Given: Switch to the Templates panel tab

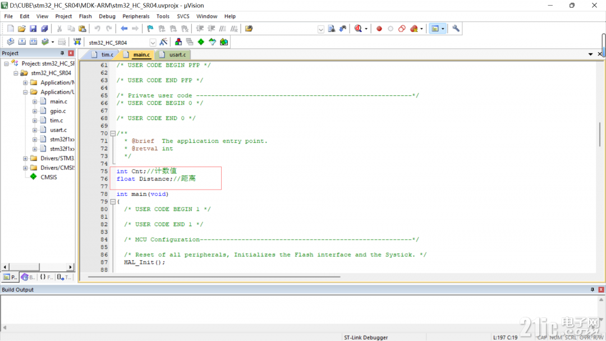Looking at the screenshot, I should click(64, 277).
